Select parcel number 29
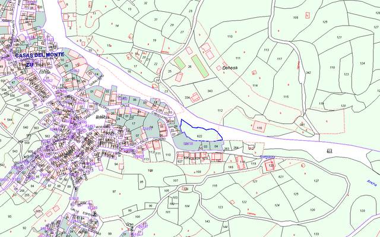The height and width of the screenshot is (237, 380). click(172, 25)
